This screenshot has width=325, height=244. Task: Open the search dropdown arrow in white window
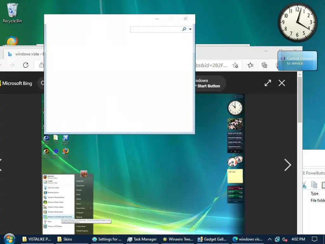pos(190,29)
